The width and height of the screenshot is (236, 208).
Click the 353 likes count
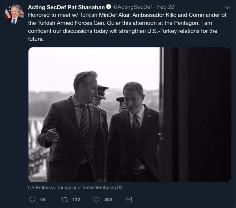(108, 200)
